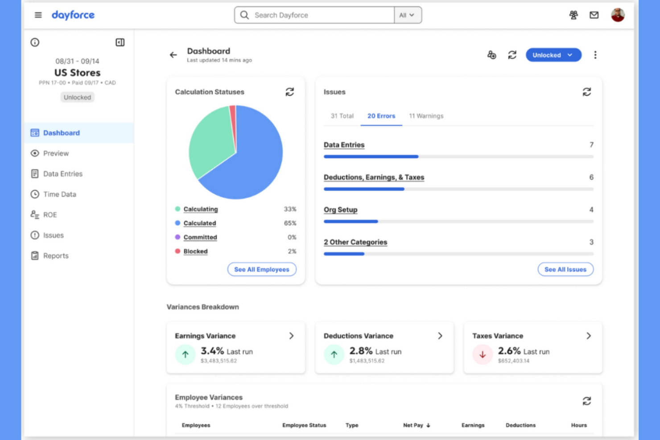
Task: Click the pay run info icon
Action: pos(35,42)
